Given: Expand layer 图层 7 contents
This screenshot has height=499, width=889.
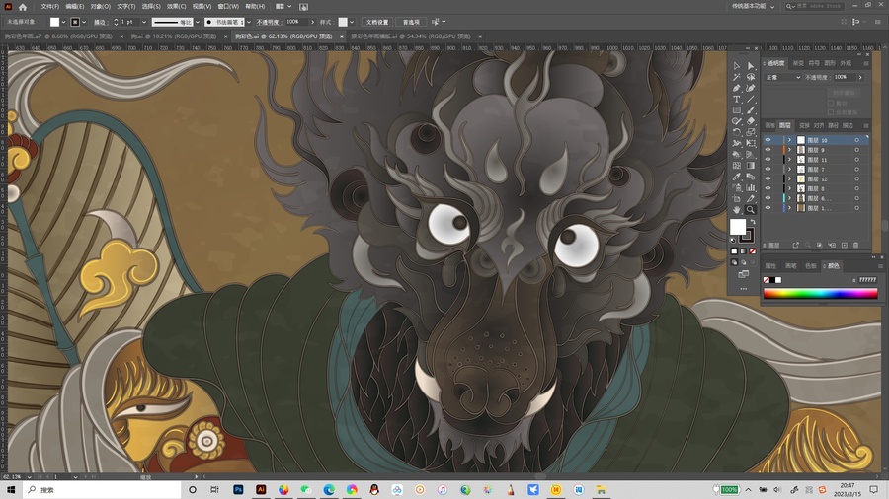Looking at the screenshot, I should [x=789, y=170].
